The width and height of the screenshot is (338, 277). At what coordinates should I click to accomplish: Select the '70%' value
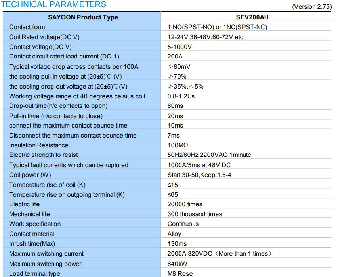point(177,77)
